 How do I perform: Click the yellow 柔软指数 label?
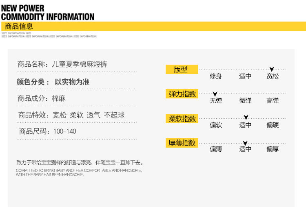point(182,118)
